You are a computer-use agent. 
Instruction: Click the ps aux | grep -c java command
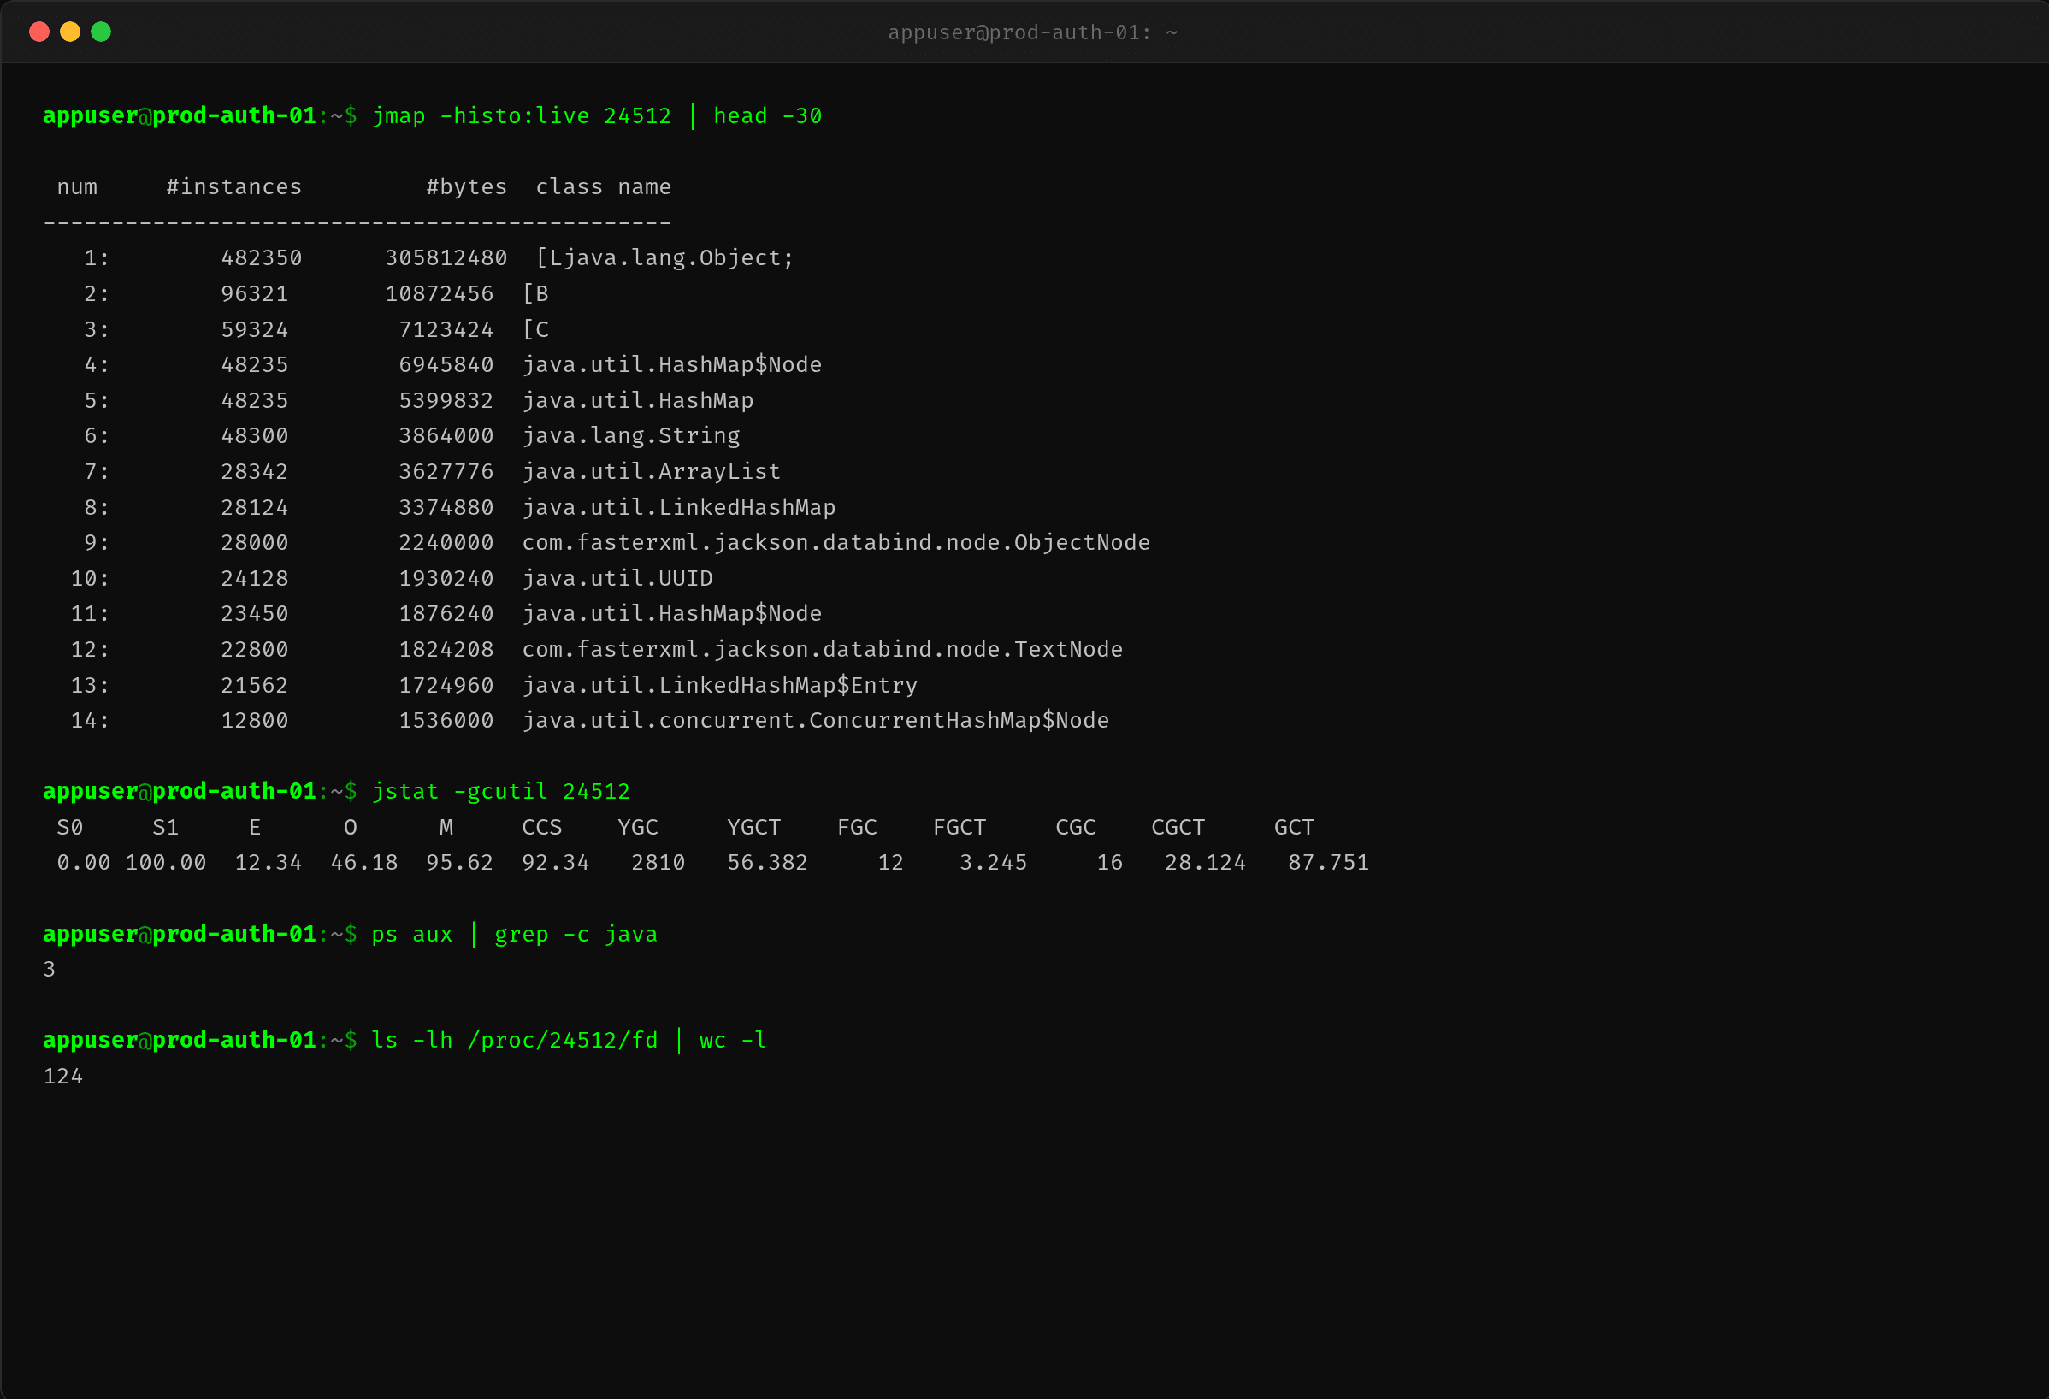coord(514,935)
